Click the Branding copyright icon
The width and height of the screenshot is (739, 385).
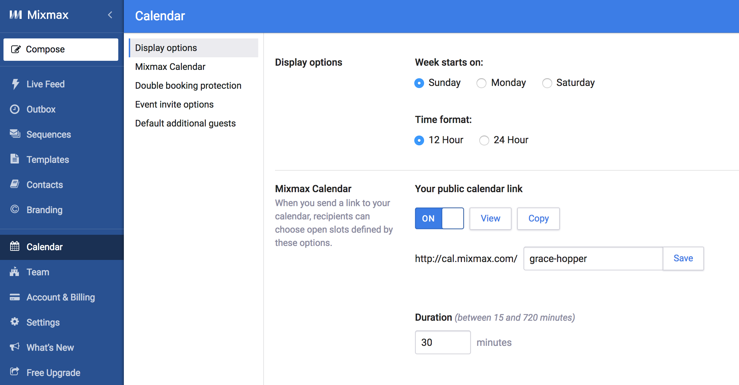(15, 209)
